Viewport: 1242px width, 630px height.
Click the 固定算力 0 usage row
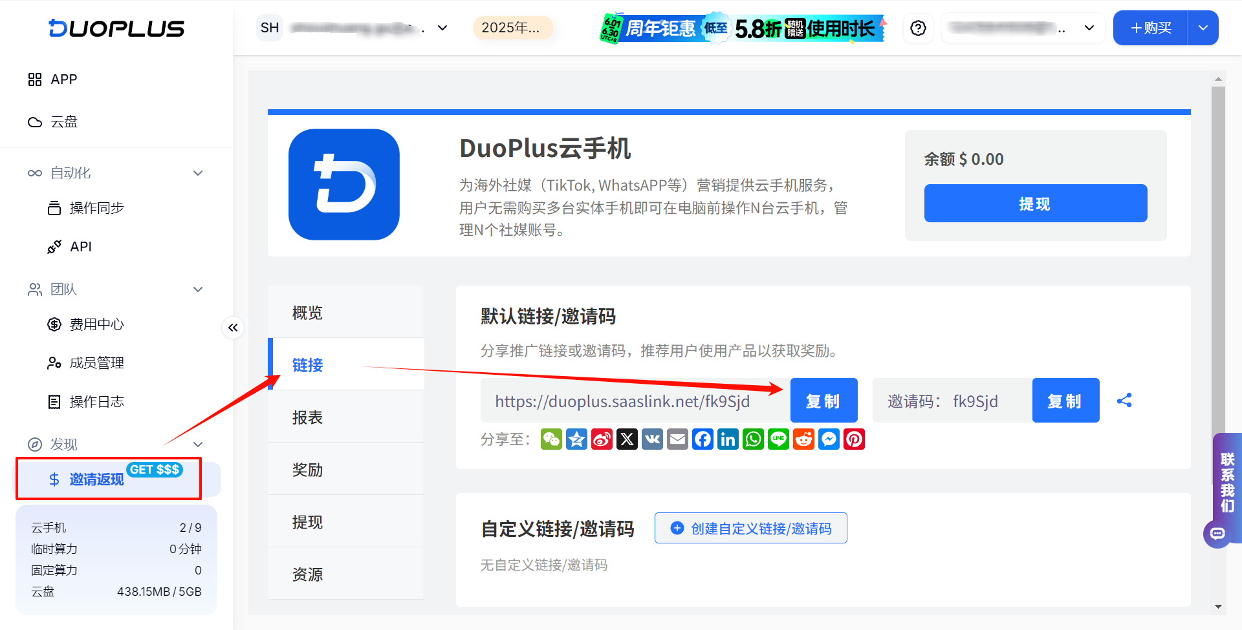tap(116, 571)
